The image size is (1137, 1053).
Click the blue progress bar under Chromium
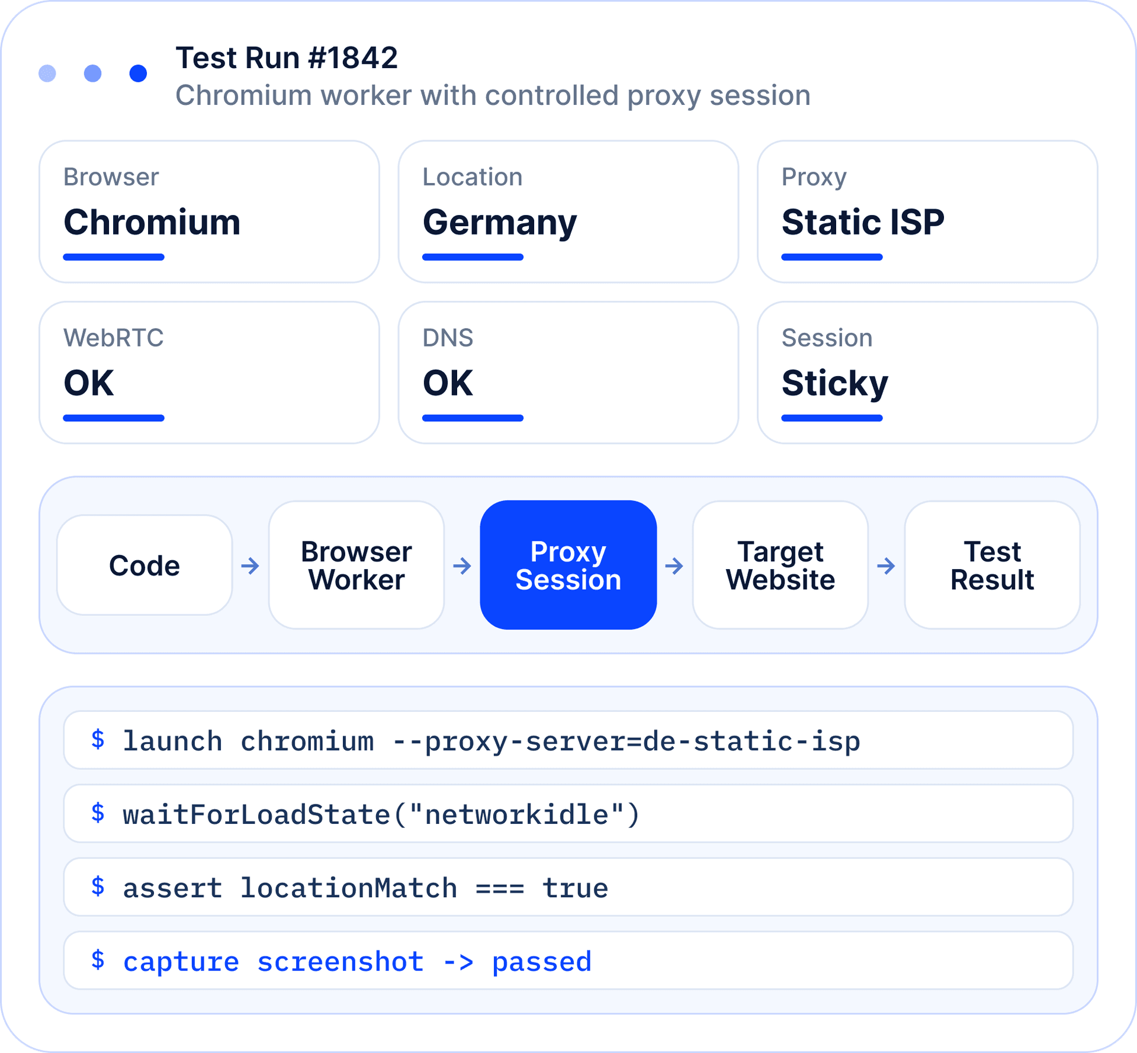114,257
